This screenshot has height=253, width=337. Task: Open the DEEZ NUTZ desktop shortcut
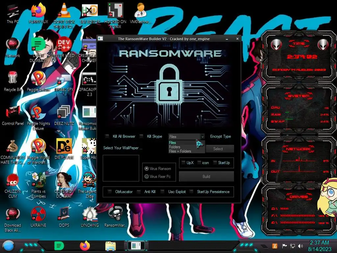click(x=64, y=115)
